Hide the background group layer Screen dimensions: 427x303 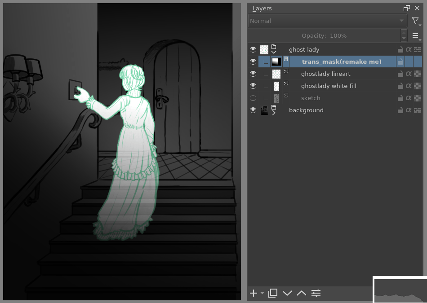253,110
